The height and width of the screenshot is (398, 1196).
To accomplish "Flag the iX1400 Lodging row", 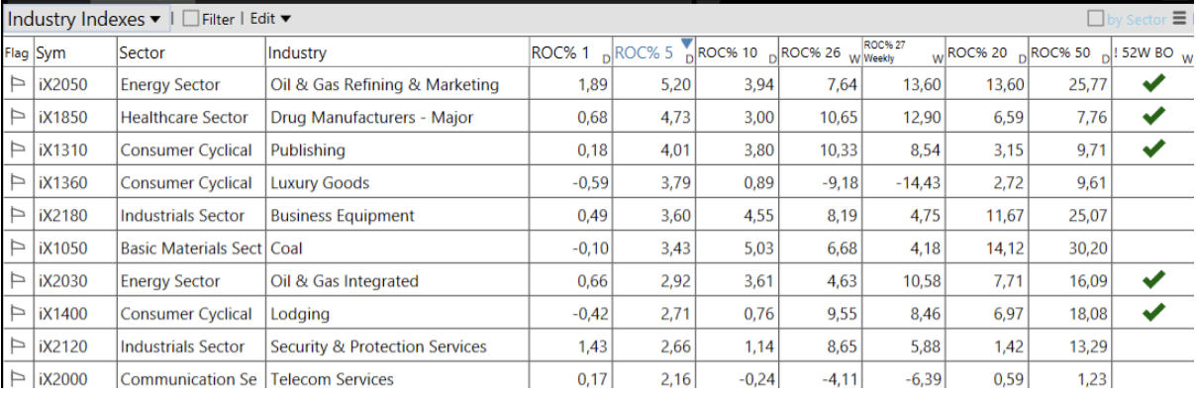I will pyautogui.click(x=17, y=314).
